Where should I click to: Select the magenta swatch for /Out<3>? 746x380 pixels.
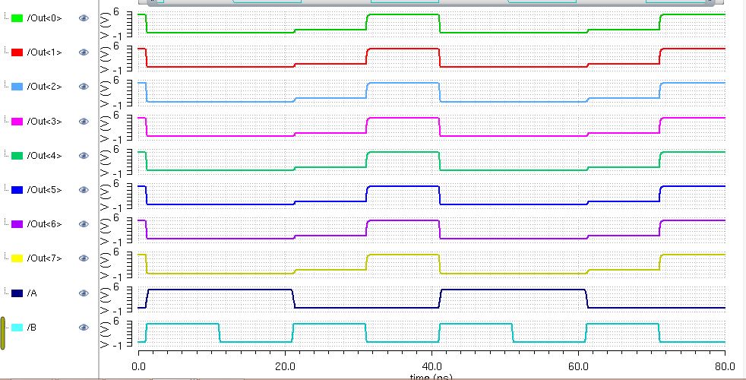pos(17,122)
